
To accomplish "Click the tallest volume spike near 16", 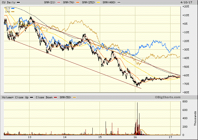I will [x=137, y=119].
